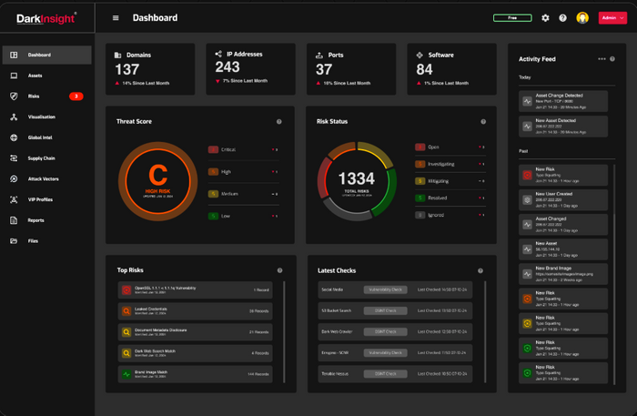
Task: Expand the Admin dropdown
Action: pyautogui.click(x=612, y=18)
